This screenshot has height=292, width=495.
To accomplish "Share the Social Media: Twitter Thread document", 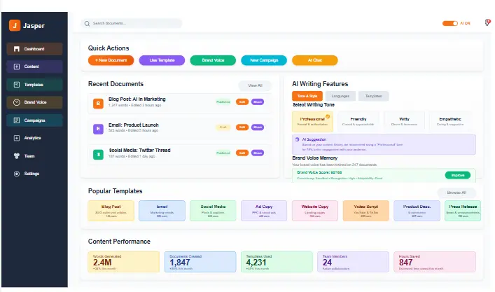I will coord(258,153).
